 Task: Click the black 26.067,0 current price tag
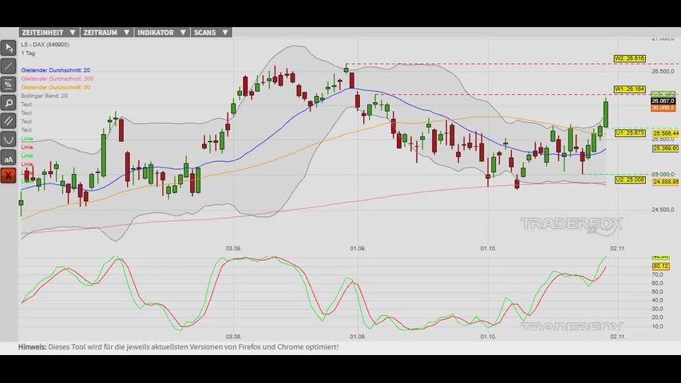(663, 101)
